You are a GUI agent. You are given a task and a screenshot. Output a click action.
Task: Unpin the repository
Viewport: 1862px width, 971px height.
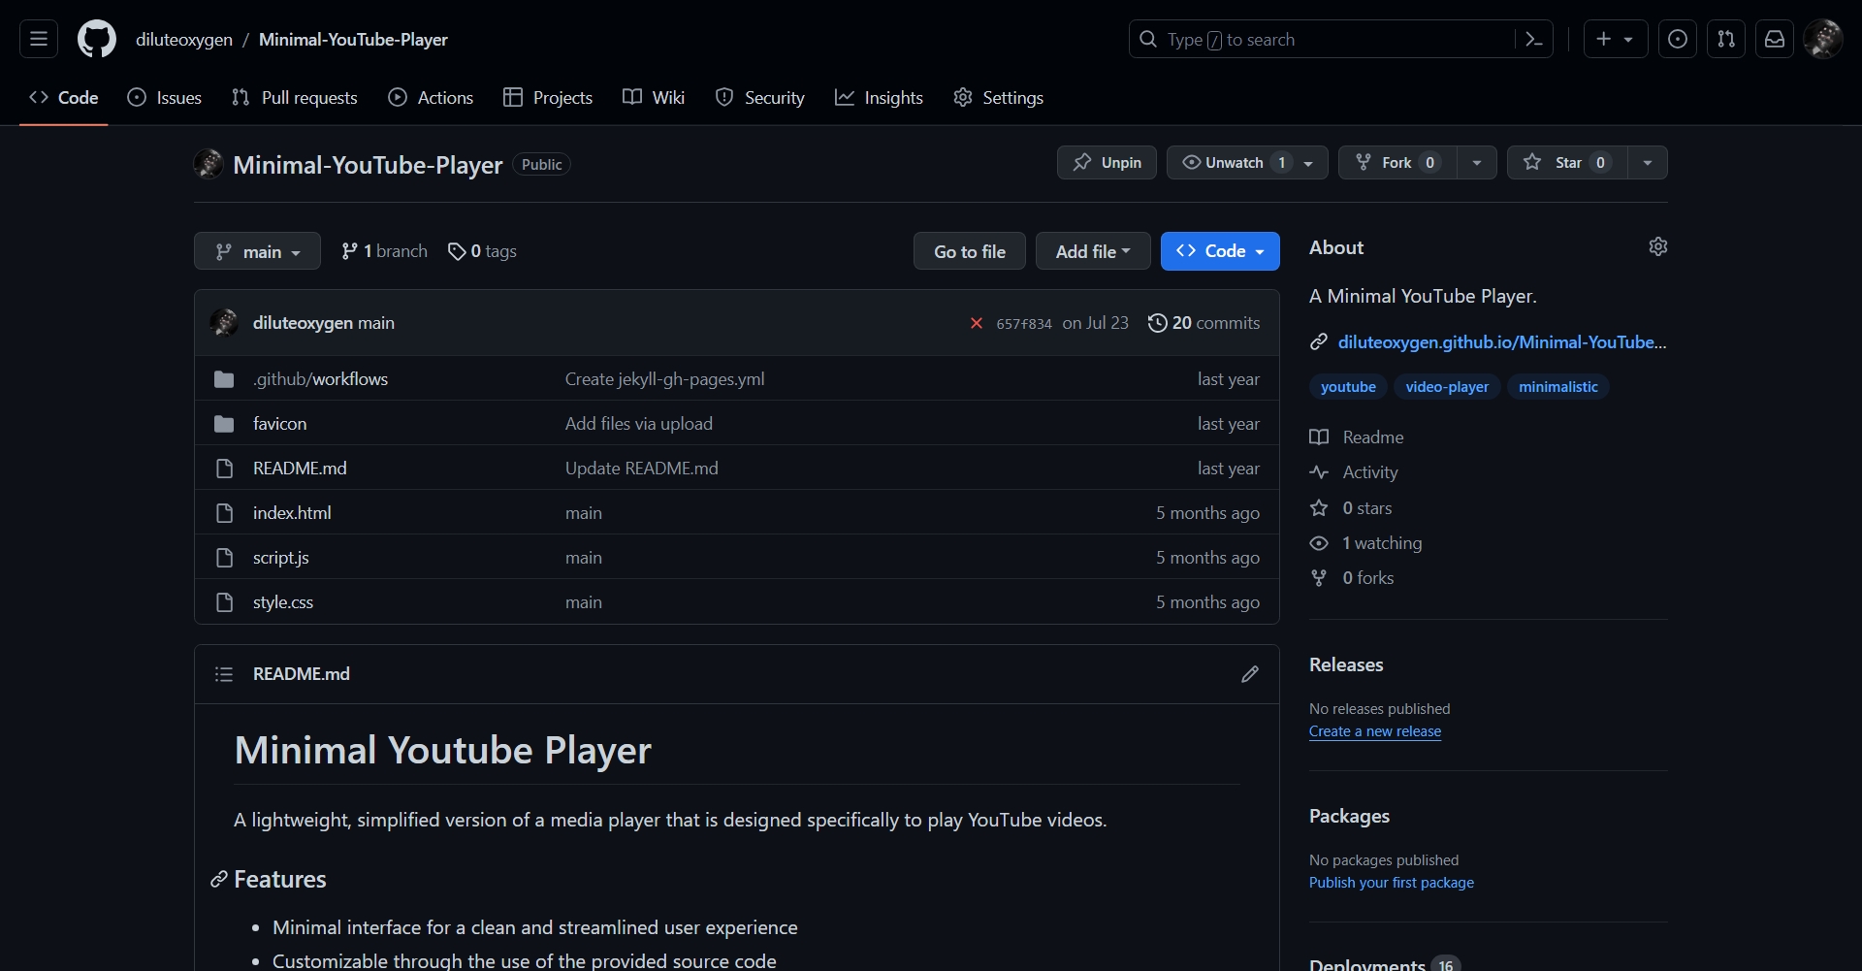(1107, 162)
